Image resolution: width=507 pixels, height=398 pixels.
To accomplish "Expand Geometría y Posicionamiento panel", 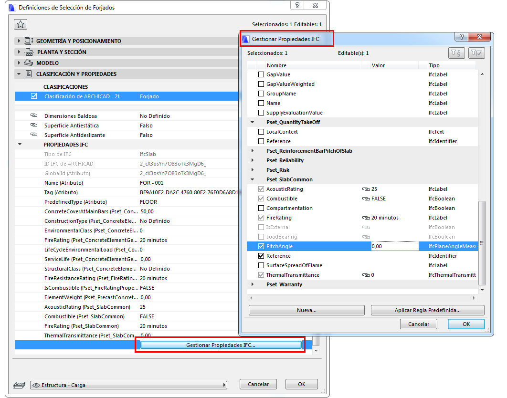I will [x=19, y=41].
